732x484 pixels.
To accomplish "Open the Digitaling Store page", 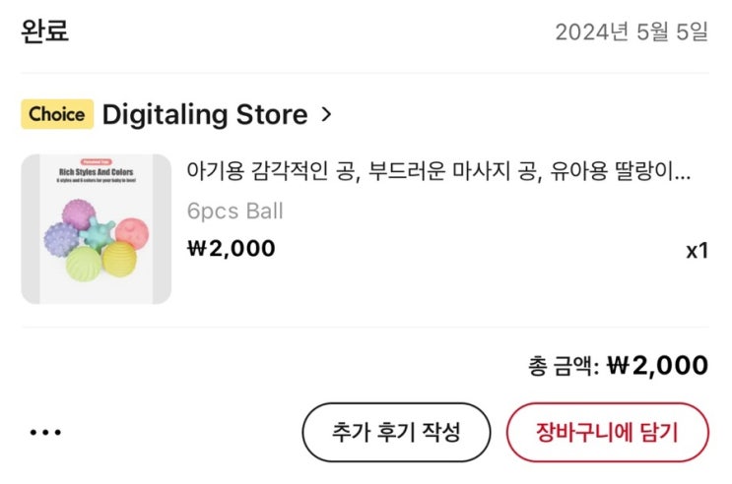I will click(205, 115).
